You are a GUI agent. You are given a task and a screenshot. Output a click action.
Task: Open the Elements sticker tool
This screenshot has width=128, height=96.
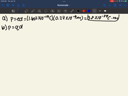point(52,11)
